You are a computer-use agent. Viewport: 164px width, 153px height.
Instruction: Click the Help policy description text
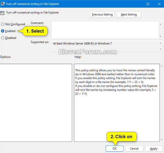click(116, 82)
